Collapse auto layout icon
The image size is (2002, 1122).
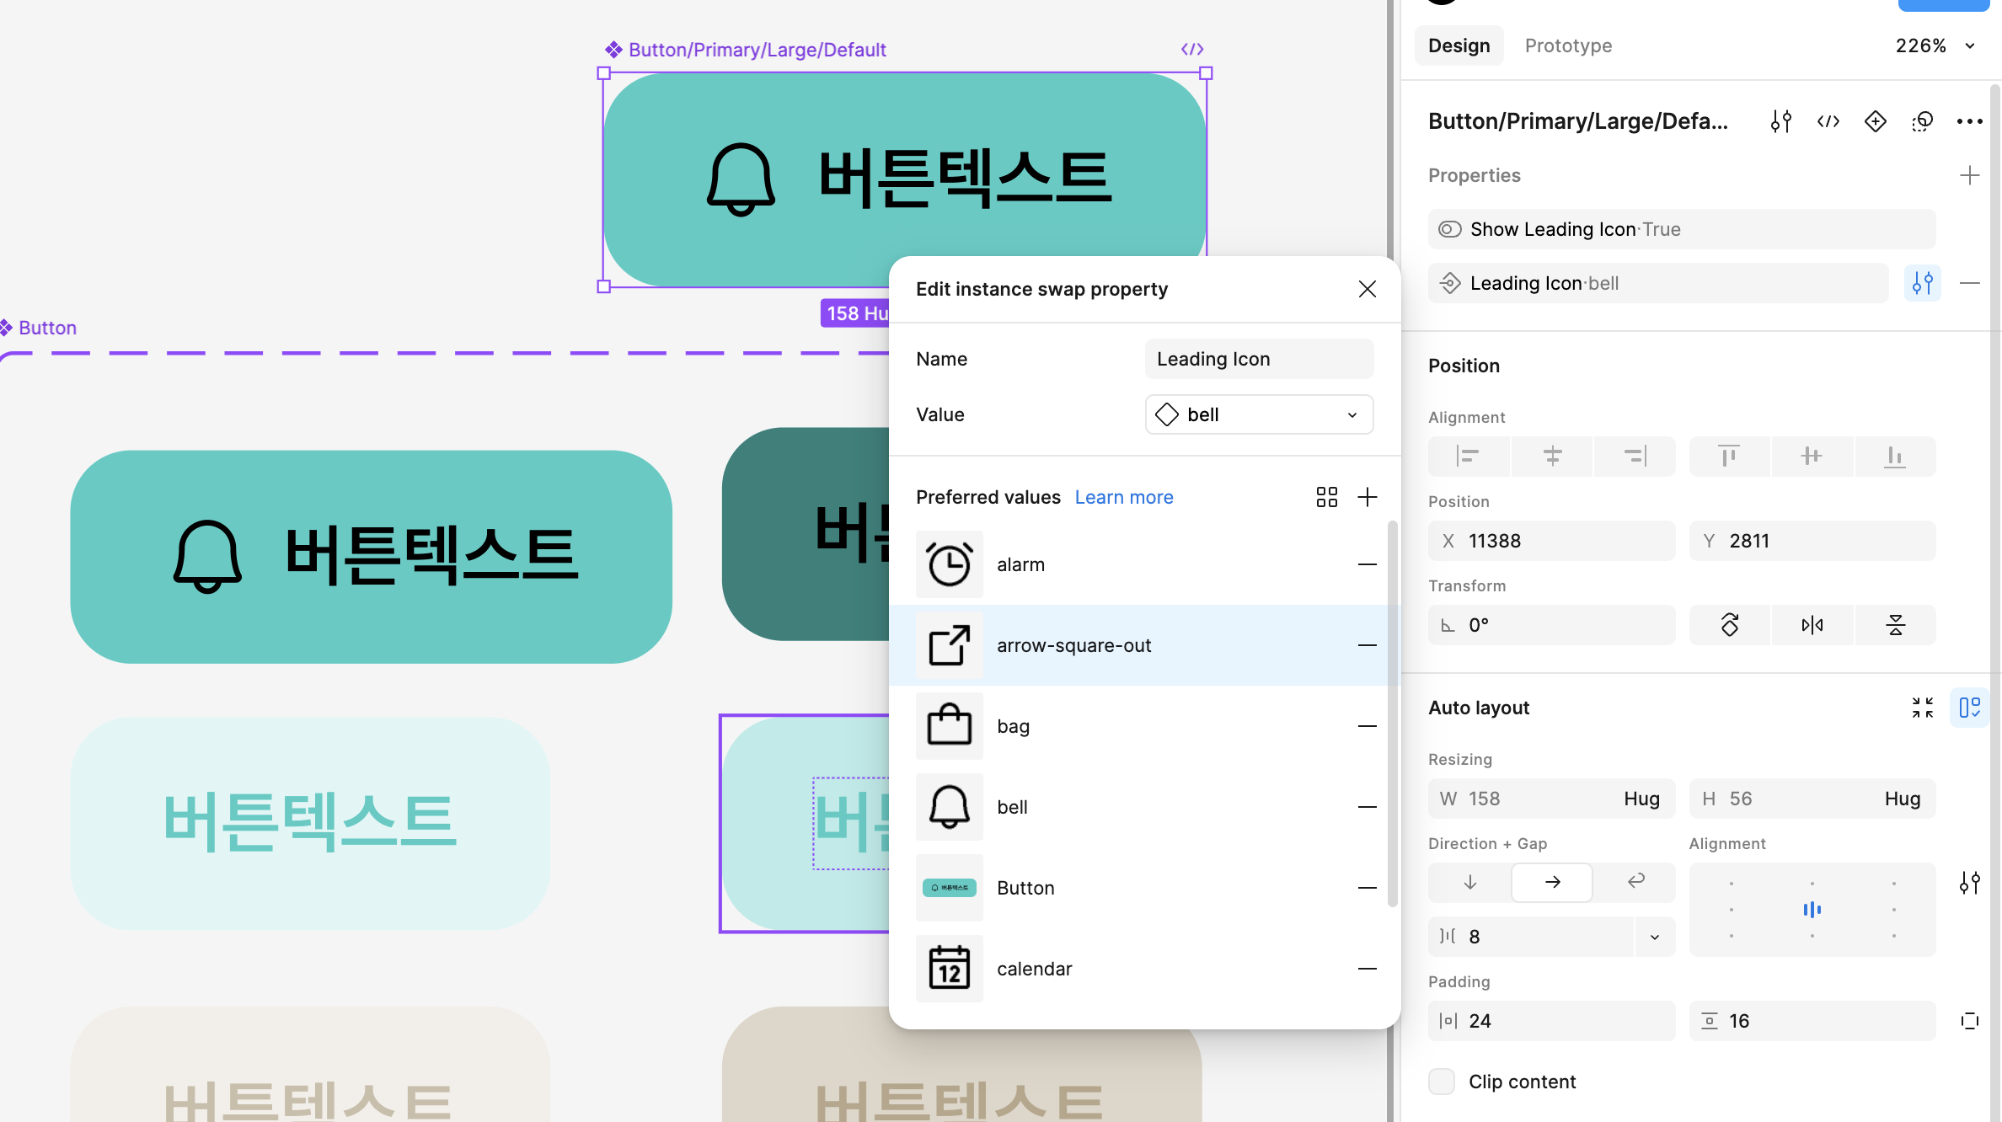[1922, 708]
